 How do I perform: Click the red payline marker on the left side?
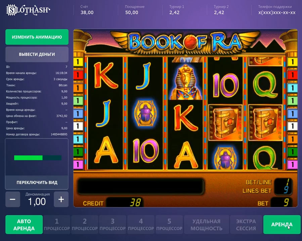pyautogui.click(x=78, y=75)
